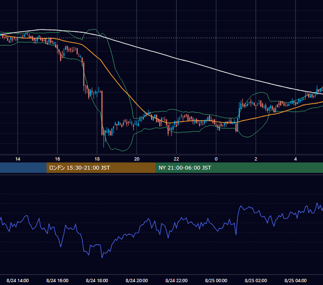Click the NY session bar 21:00-06:00 JST
The image size is (323, 285).
239,168
